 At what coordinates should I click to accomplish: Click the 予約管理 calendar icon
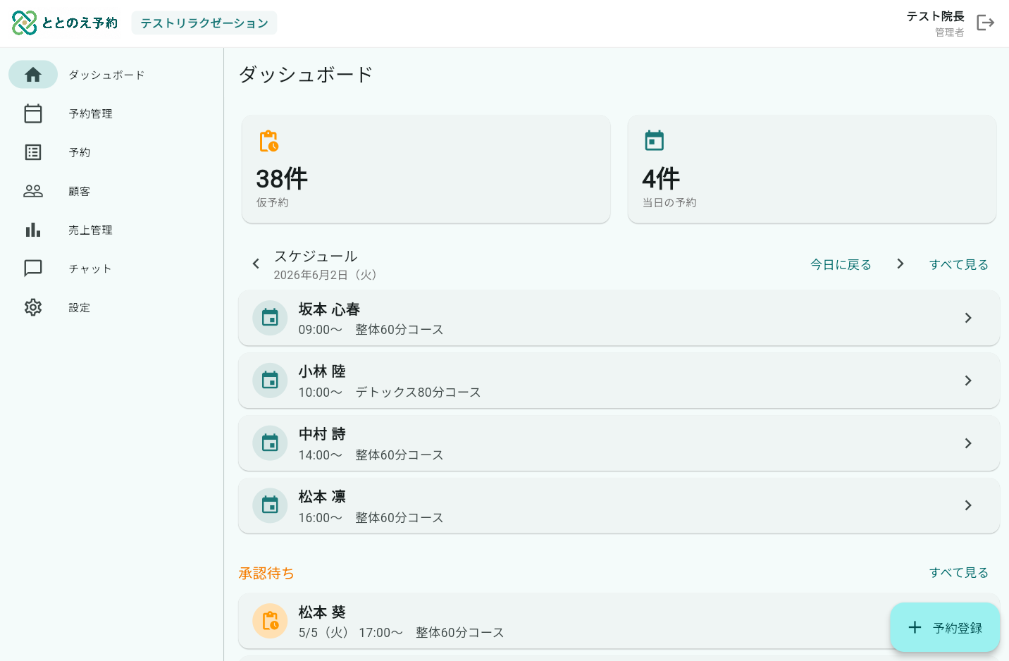33,113
